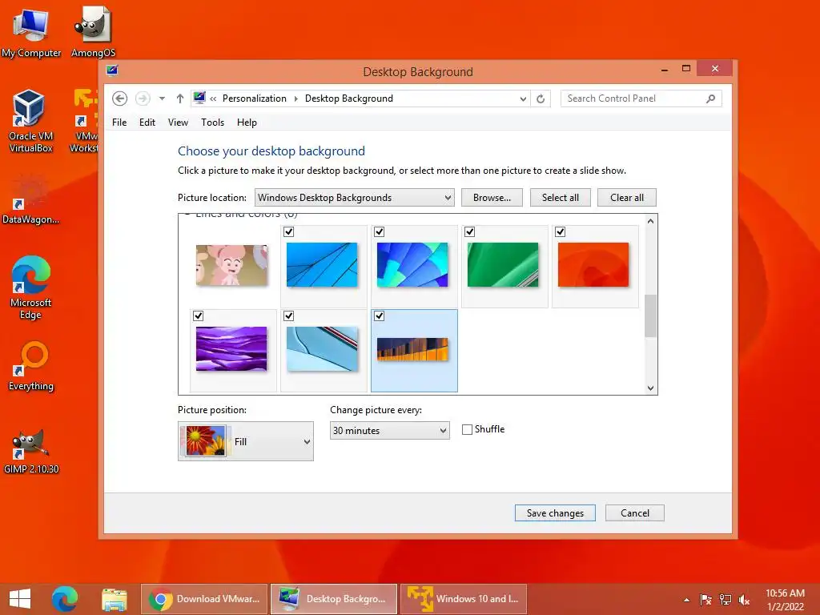Viewport: 820px width, 615px height.
Task: Open network icon in system tray
Action: [x=726, y=600]
